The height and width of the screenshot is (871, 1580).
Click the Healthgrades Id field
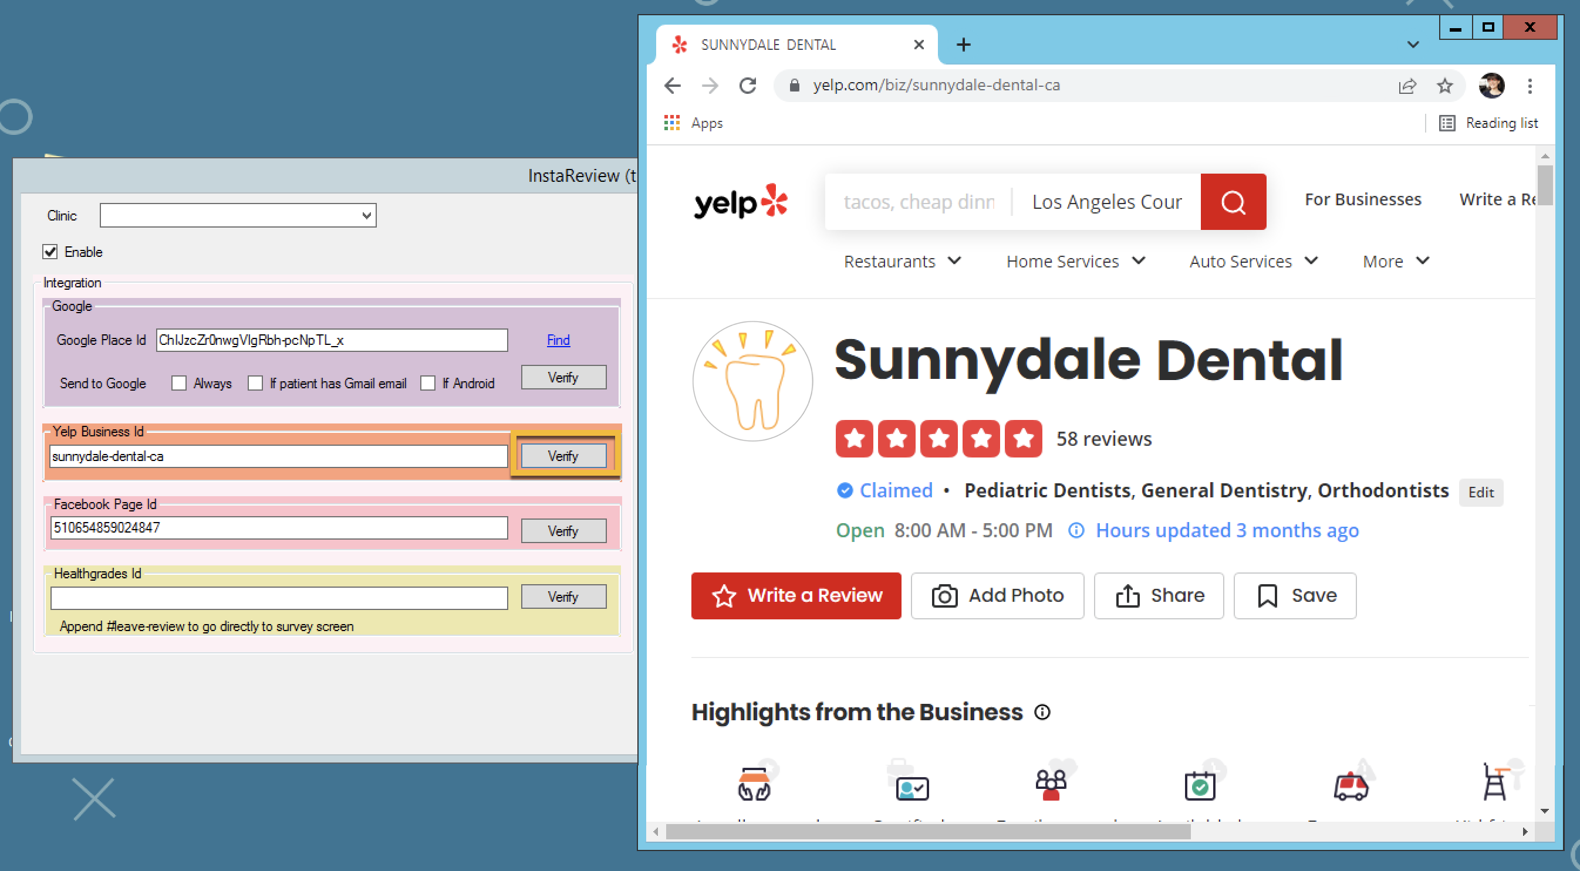tap(278, 598)
